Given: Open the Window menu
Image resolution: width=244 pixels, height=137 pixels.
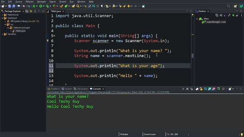Looking at the screenshot, I should pos(81,2).
